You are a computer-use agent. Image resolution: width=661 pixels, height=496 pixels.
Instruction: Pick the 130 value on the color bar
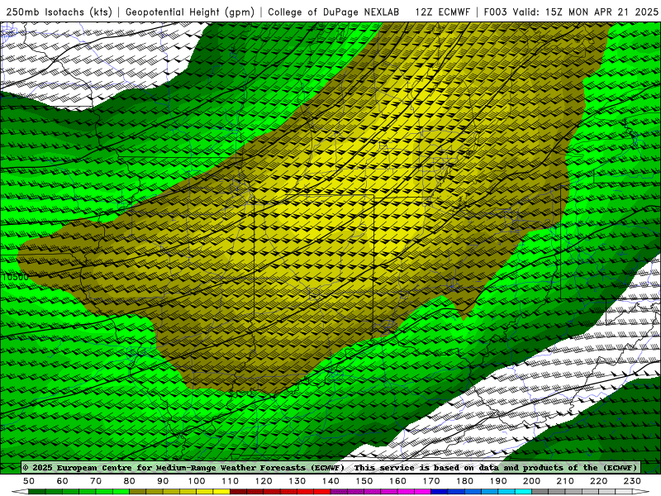click(x=297, y=481)
